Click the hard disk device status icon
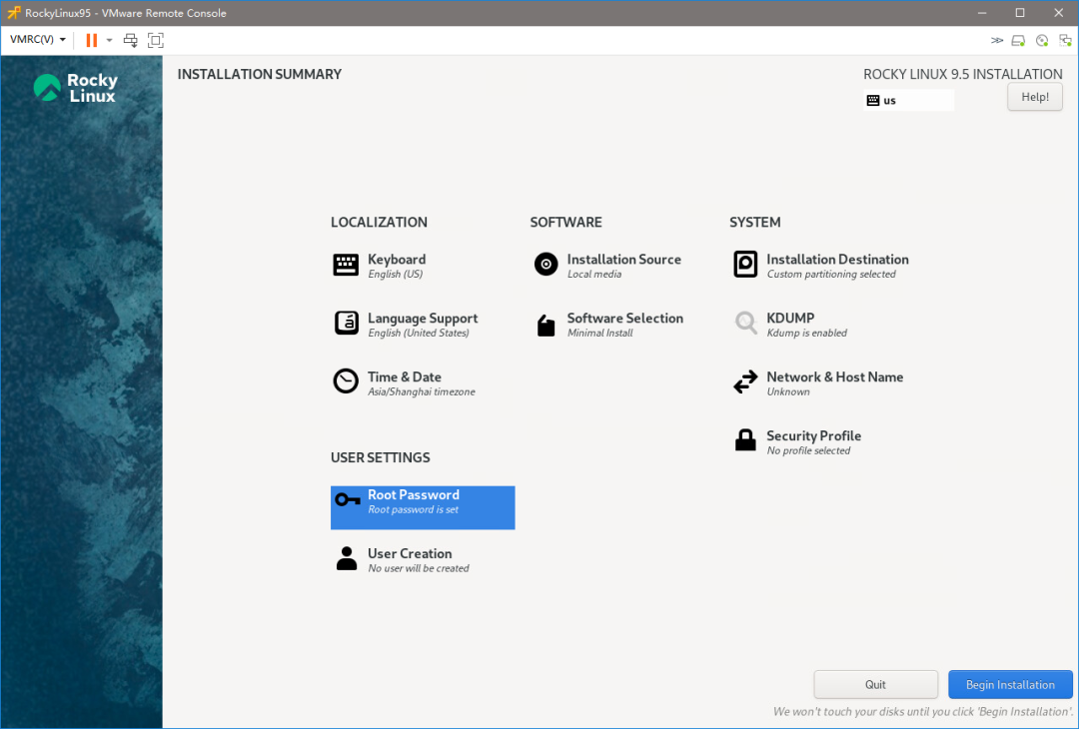The image size is (1079, 729). [x=1018, y=41]
